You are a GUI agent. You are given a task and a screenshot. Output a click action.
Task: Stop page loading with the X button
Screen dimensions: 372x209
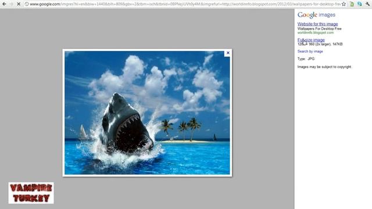tap(19, 4)
